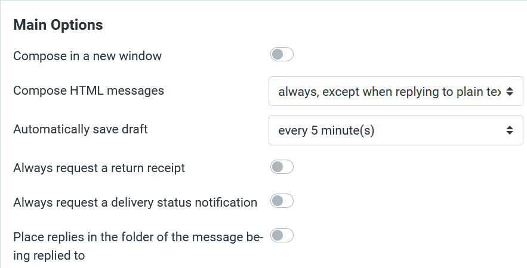Click the gray knob of the new window switch
The width and height of the screenshot is (527, 268).
(277, 55)
